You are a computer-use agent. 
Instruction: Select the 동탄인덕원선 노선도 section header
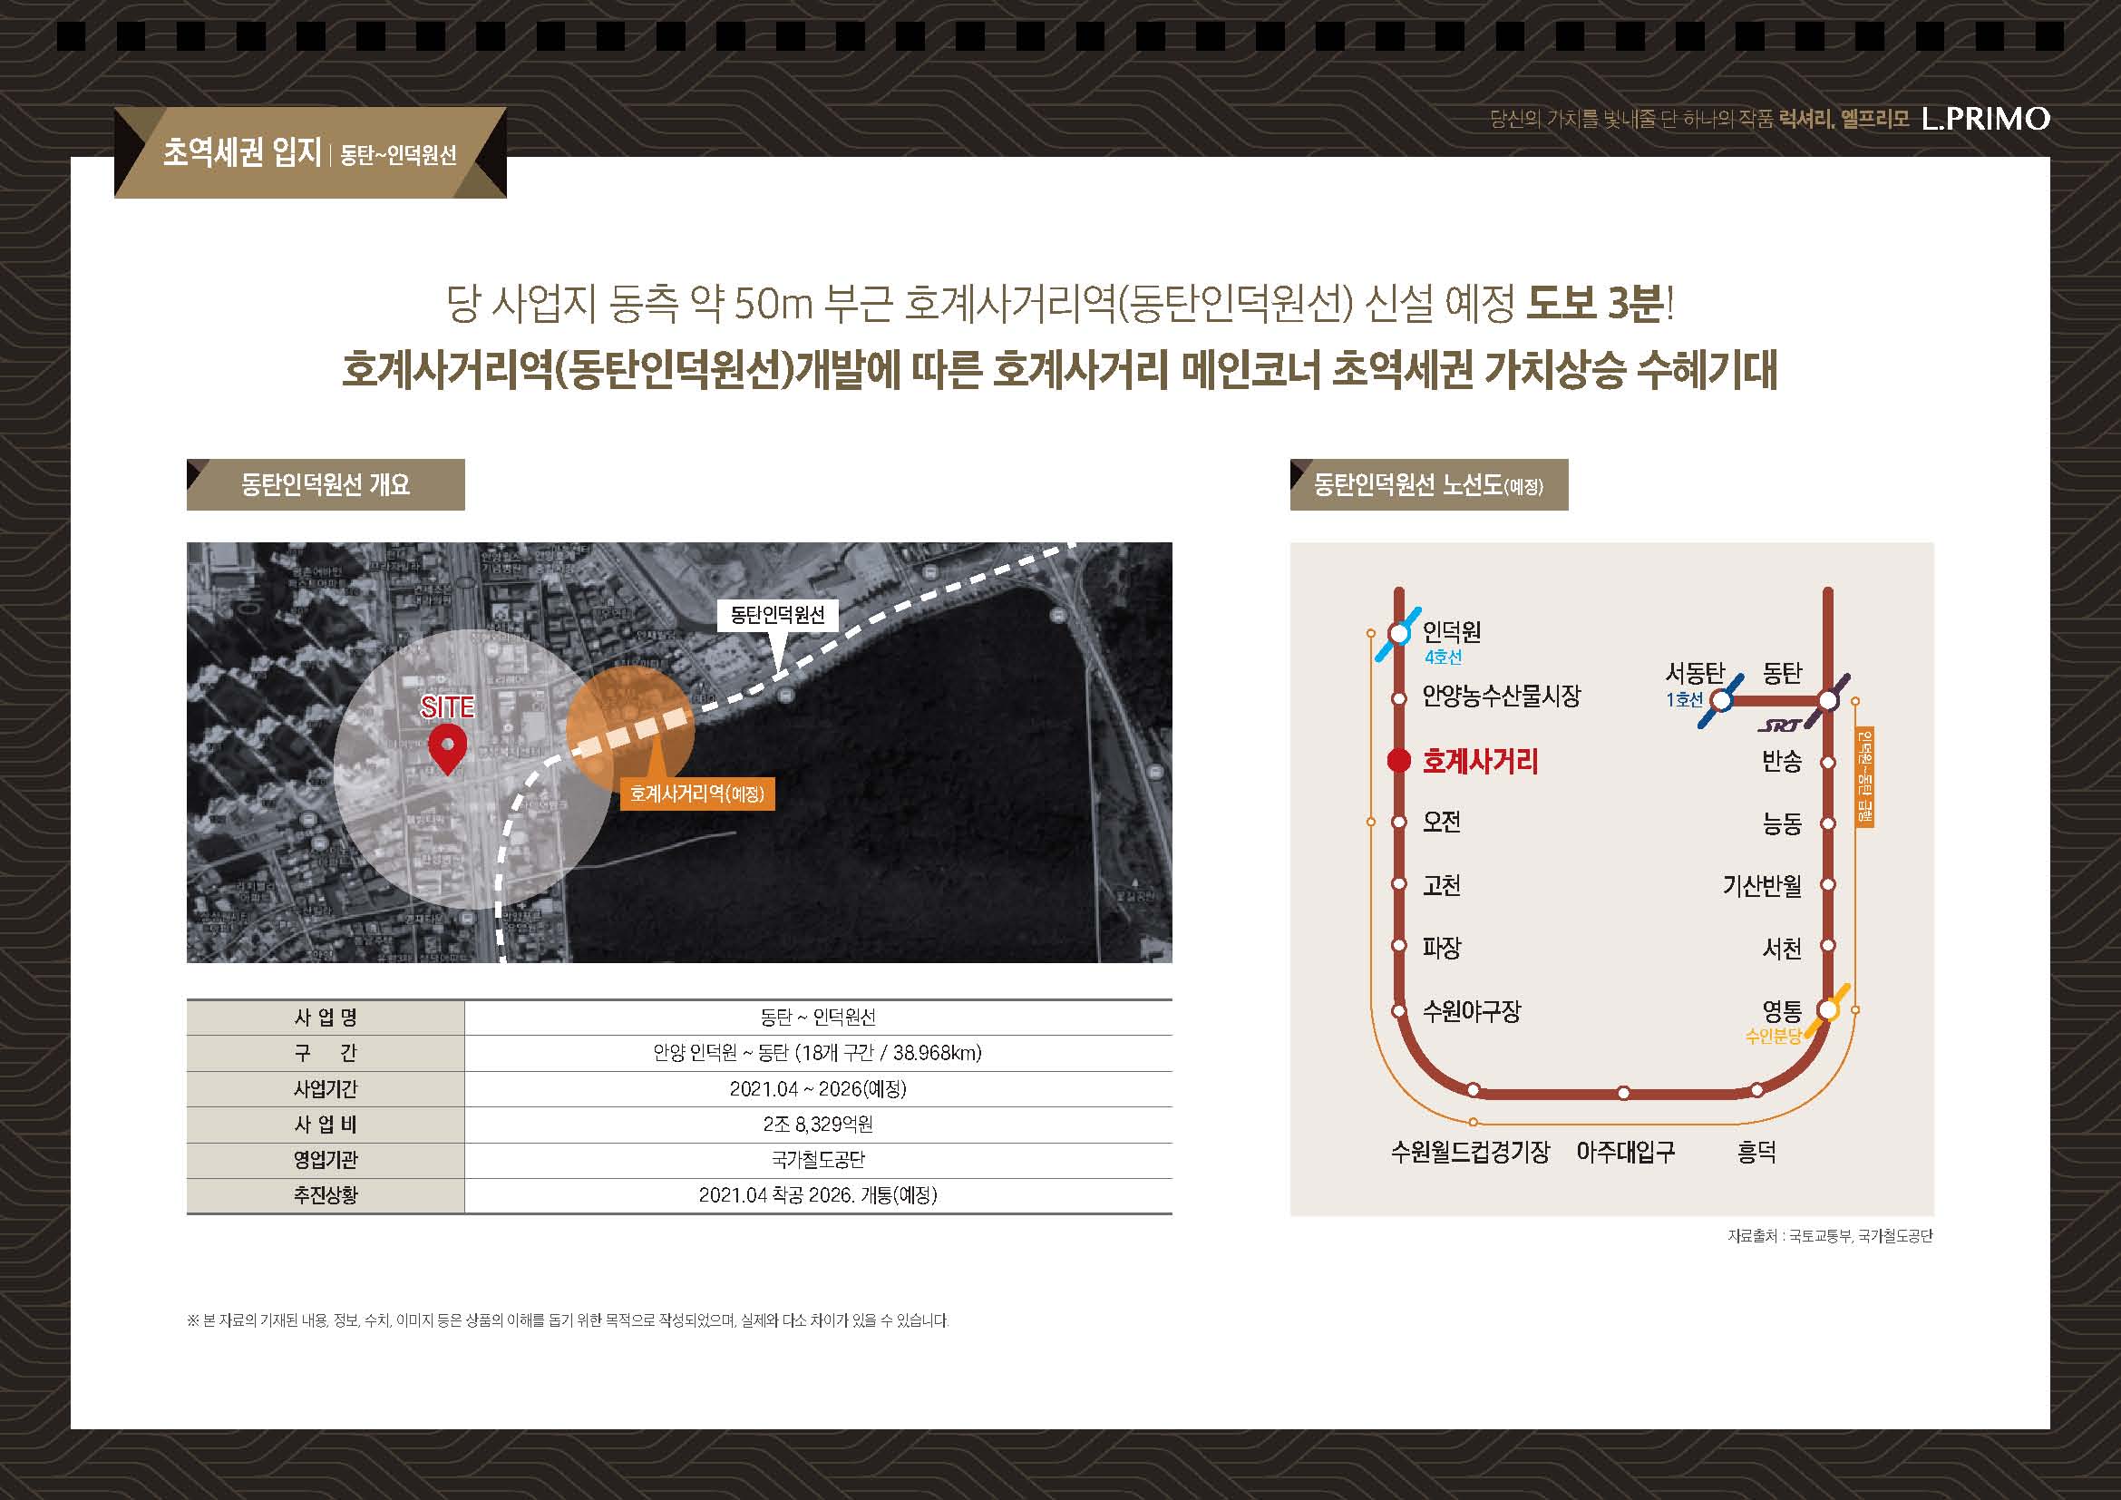click(1428, 485)
